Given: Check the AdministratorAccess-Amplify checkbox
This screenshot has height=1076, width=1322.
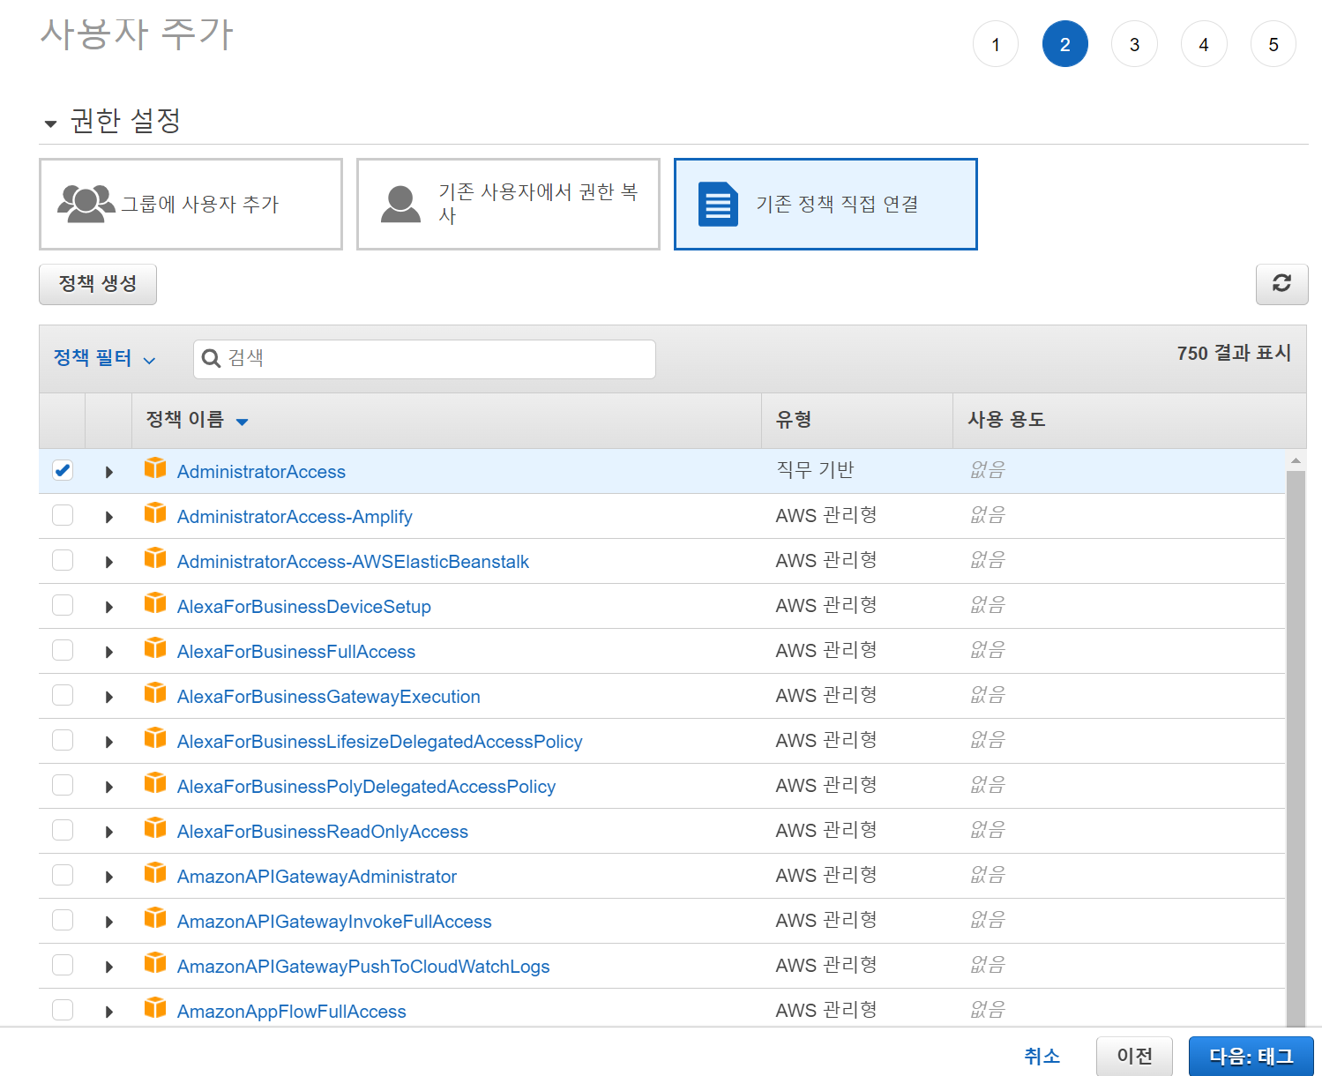Looking at the screenshot, I should tap(63, 515).
